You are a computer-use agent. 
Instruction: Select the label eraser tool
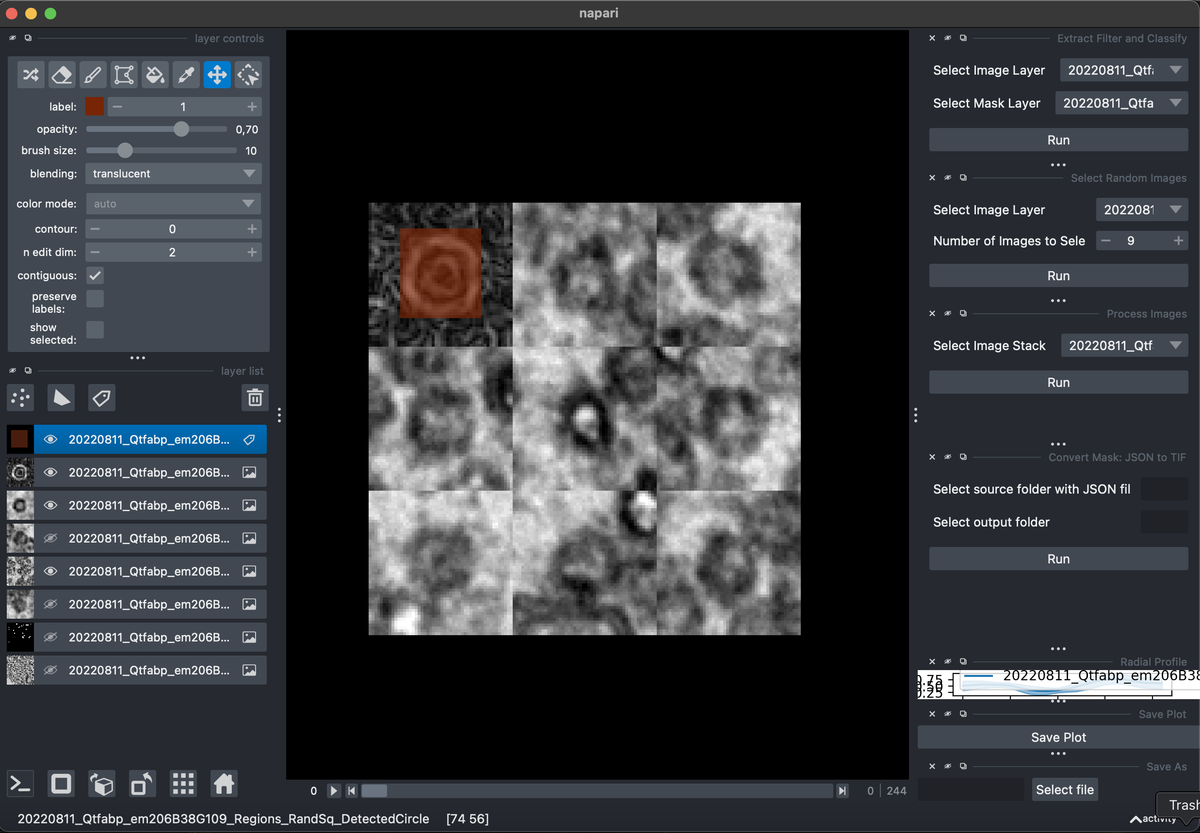coord(62,75)
